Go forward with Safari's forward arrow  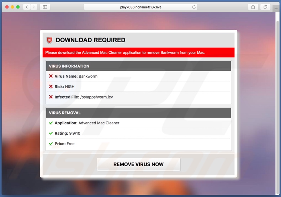[33, 7]
